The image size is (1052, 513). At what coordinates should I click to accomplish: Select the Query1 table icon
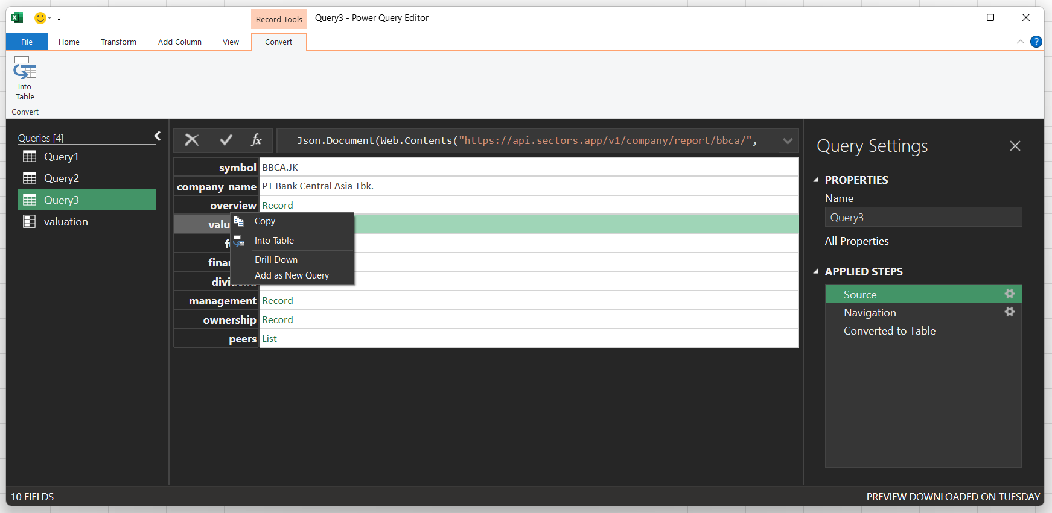[30, 157]
